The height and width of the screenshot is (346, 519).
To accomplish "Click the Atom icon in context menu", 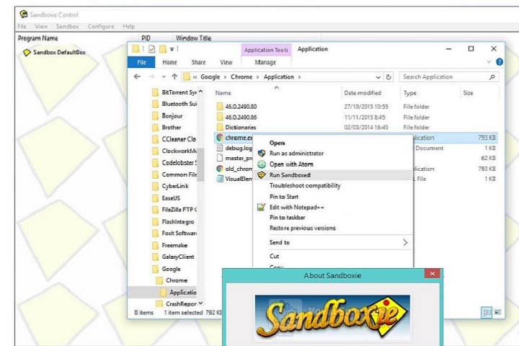I will click(262, 164).
